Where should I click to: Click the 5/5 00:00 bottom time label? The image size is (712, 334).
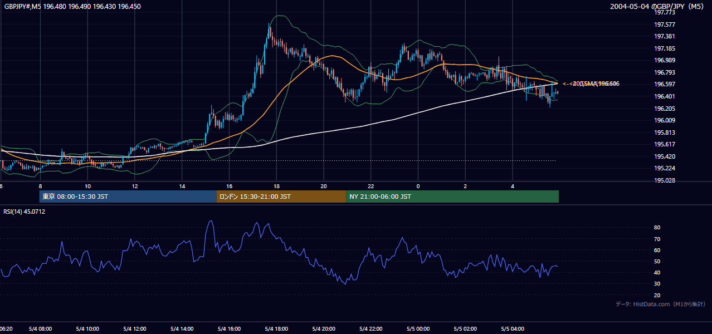418,328
